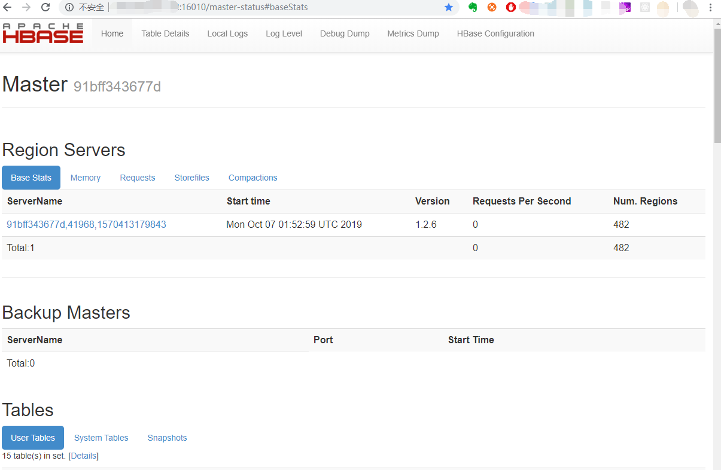Image resolution: width=721 pixels, height=470 pixels.
Task: Click the orange lifebuoy extension icon
Action: pos(492,7)
